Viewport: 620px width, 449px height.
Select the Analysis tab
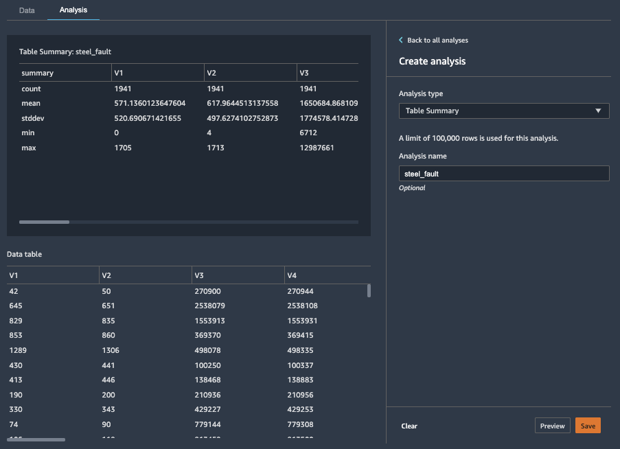[x=73, y=10]
